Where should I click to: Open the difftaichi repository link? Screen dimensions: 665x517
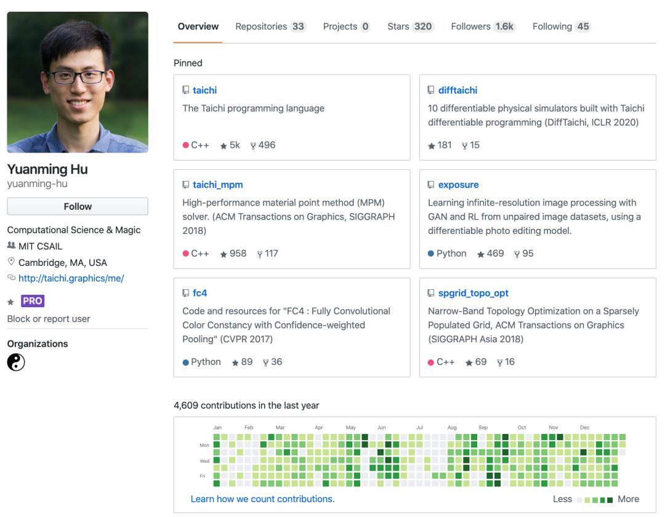(x=457, y=90)
